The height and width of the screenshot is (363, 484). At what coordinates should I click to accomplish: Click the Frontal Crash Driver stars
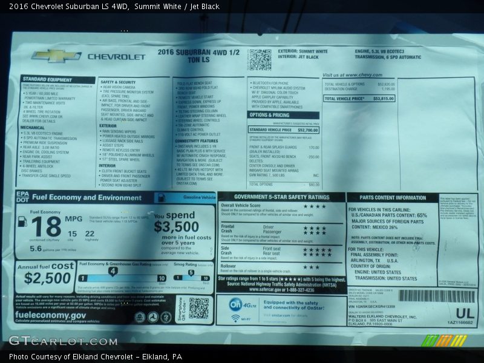[315, 228]
